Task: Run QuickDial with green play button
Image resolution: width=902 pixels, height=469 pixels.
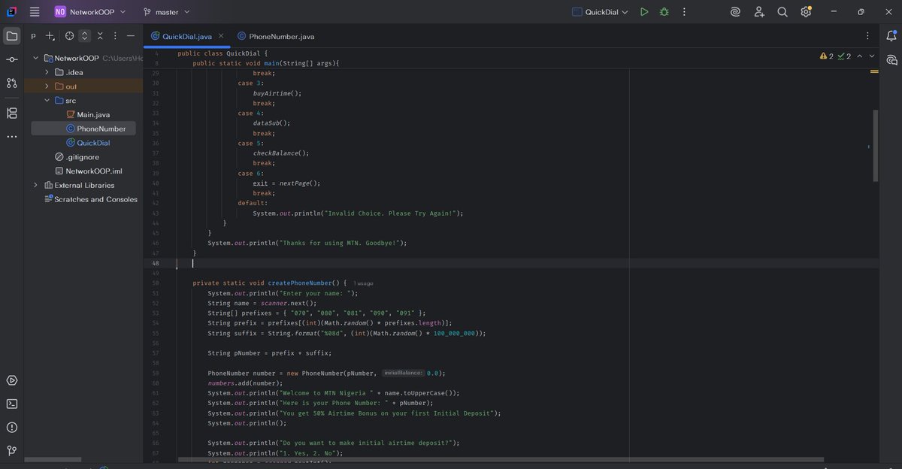Action: (x=644, y=12)
